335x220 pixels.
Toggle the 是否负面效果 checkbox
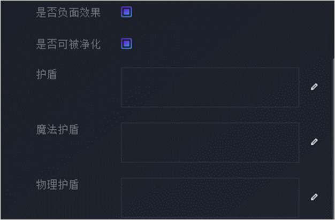pyautogui.click(x=126, y=12)
